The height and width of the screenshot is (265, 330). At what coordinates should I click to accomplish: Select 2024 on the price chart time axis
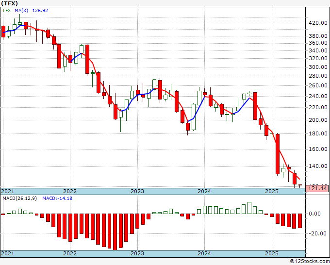tap(204, 191)
